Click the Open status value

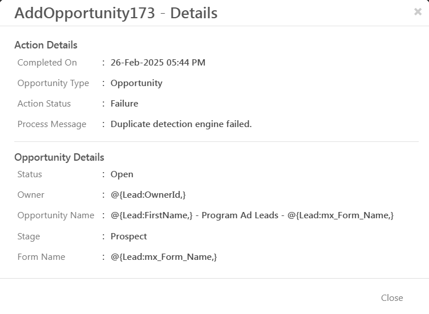(x=122, y=174)
